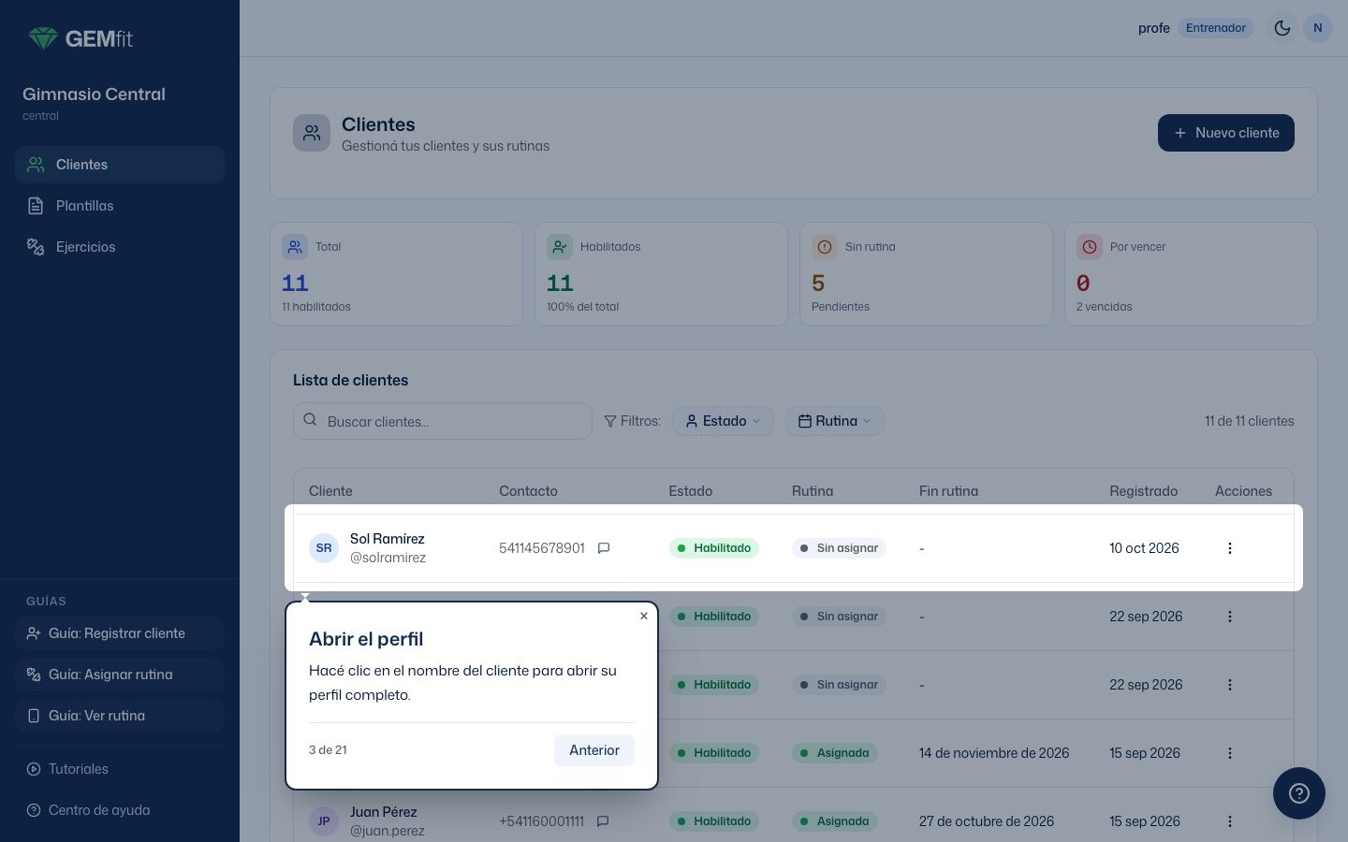Open actions menu for the 10 oct... no, 15 sep 2026 Juan Pérez row
Viewport: 1348px width, 842px height.
[x=1230, y=821]
